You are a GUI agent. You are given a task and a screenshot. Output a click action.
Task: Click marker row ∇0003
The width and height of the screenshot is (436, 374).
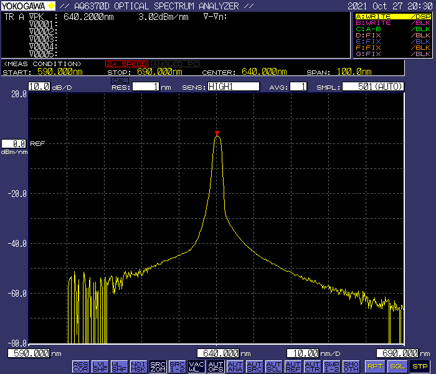click(43, 39)
